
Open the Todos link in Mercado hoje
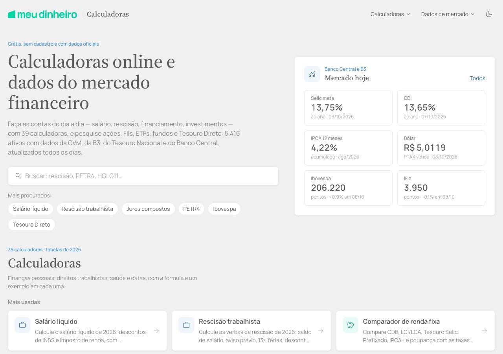click(x=477, y=78)
